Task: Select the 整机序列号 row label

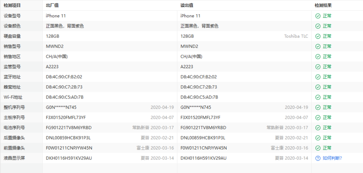Action: [x=14, y=107]
